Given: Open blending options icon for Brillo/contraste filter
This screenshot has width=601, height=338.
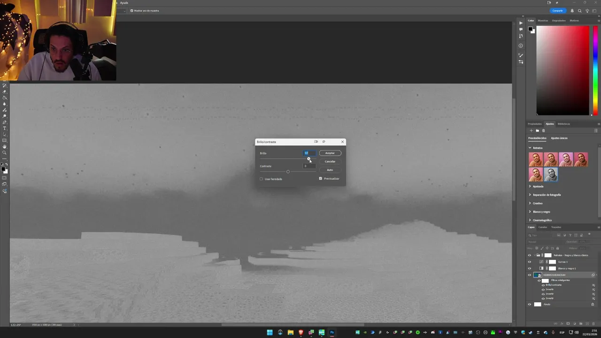Looking at the screenshot, I should (593, 285).
